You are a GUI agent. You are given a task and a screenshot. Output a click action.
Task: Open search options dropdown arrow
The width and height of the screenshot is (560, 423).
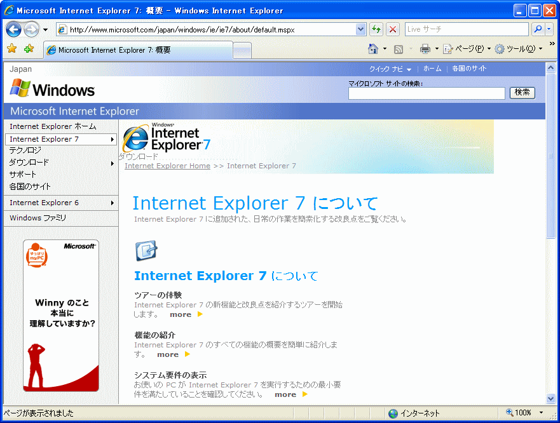pyautogui.click(x=549, y=29)
